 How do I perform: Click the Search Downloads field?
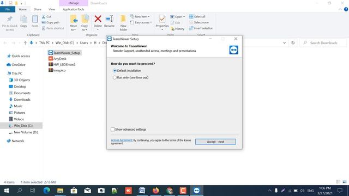(323, 43)
